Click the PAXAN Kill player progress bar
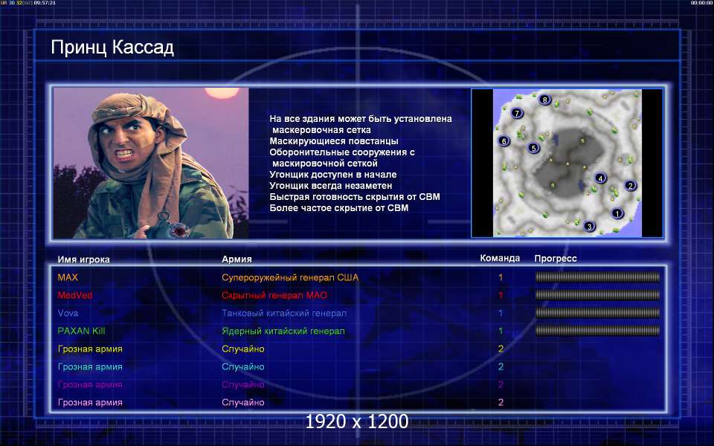 597,331
